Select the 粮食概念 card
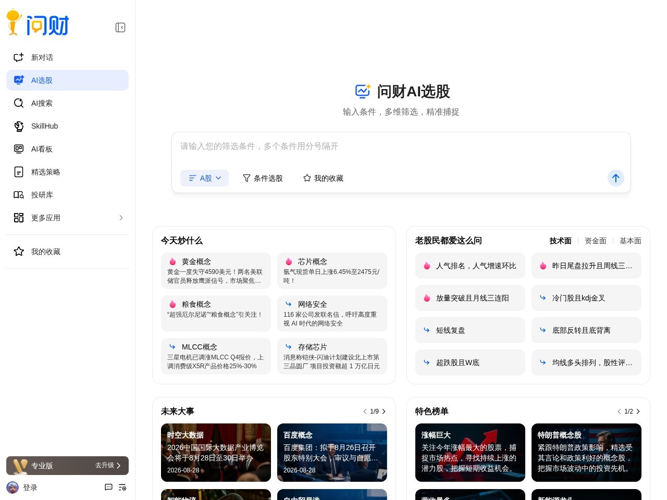Viewport: 667px width, 500px height. tap(216, 314)
